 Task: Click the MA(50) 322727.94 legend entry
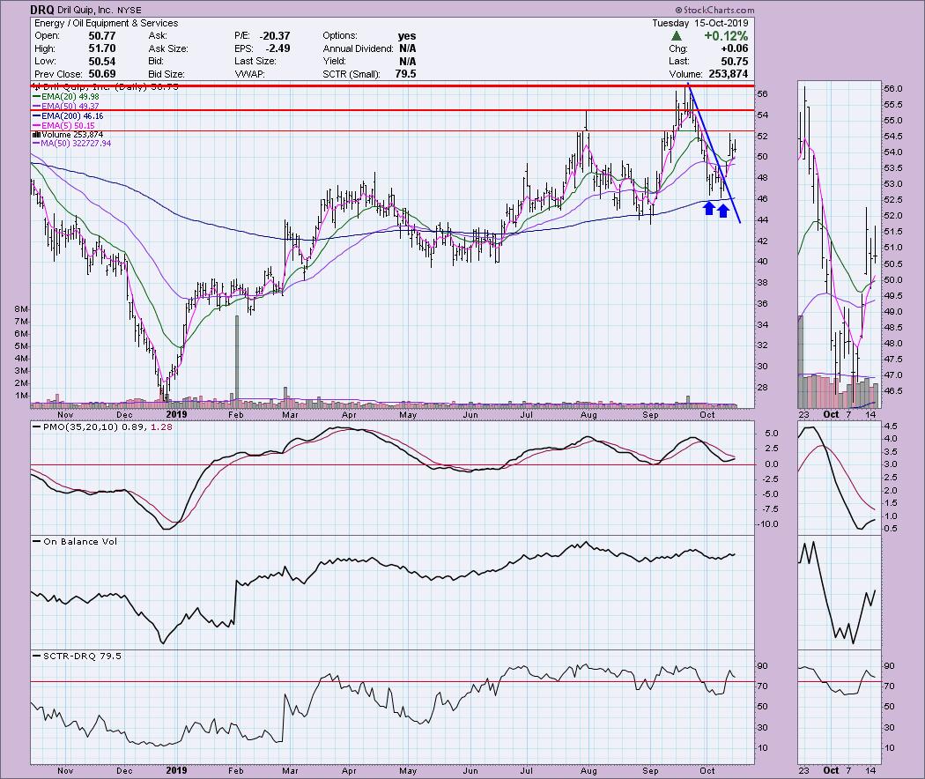tap(72, 144)
